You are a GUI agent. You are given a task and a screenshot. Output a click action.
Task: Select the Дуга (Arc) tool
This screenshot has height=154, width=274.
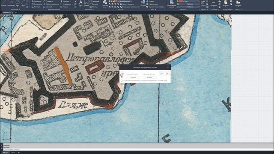[x=23, y=3]
